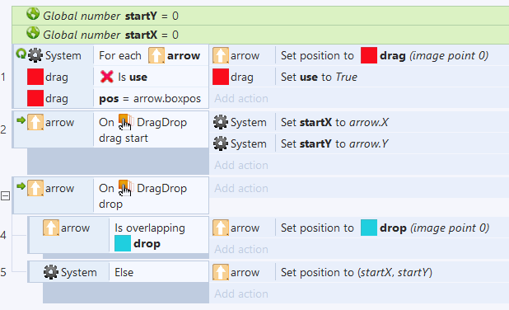Click the red X inverted icon next to Is use

[x=107, y=77]
